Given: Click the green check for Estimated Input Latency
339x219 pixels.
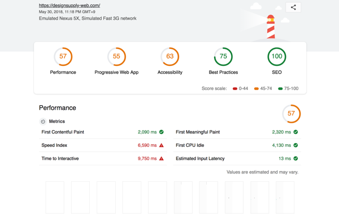Looking at the screenshot, I should coord(295,159).
